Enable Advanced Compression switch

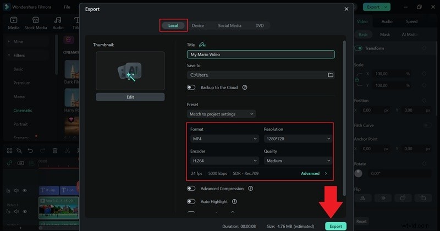[x=191, y=189]
